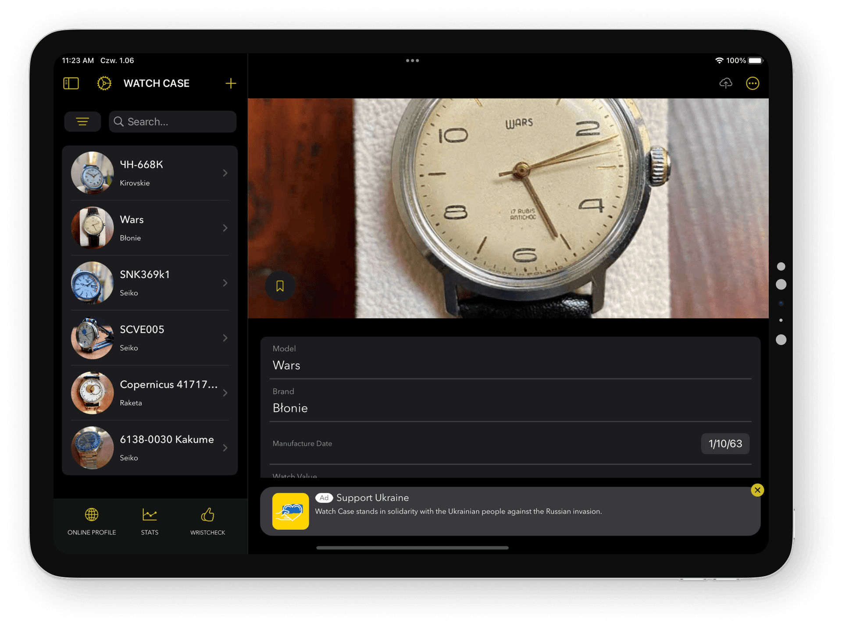Close the Support Ukraine ad banner
This screenshot has height=627, width=842.
point(757,490)
